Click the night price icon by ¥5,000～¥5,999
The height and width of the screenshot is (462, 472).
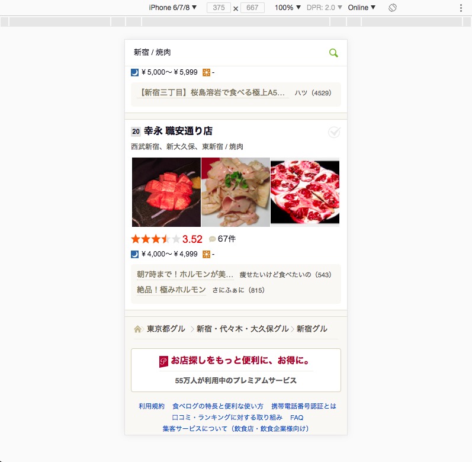pos(134,72)
